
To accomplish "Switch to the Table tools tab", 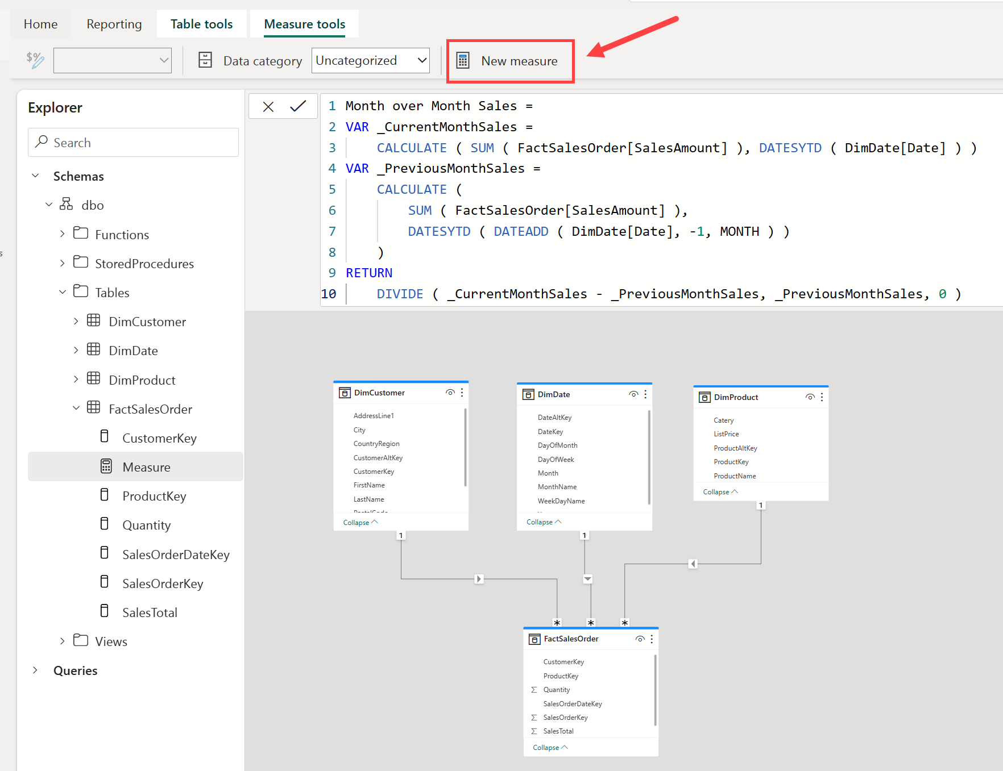I will click(x=201, y=24).
